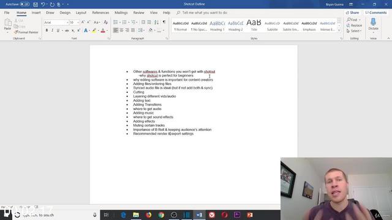Sort the selected paragraphs
Screen dimensions: 392x220
(157, 23)
